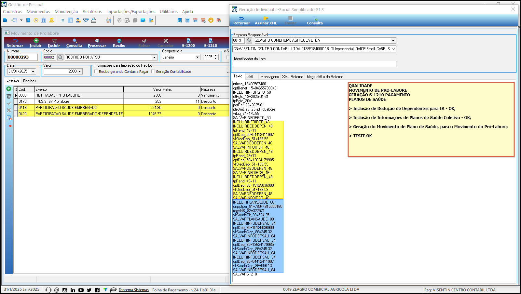This screenshot has width=521, height=294.
Task: Open the Ajuda menu
Action: click(x=187, y=11)
